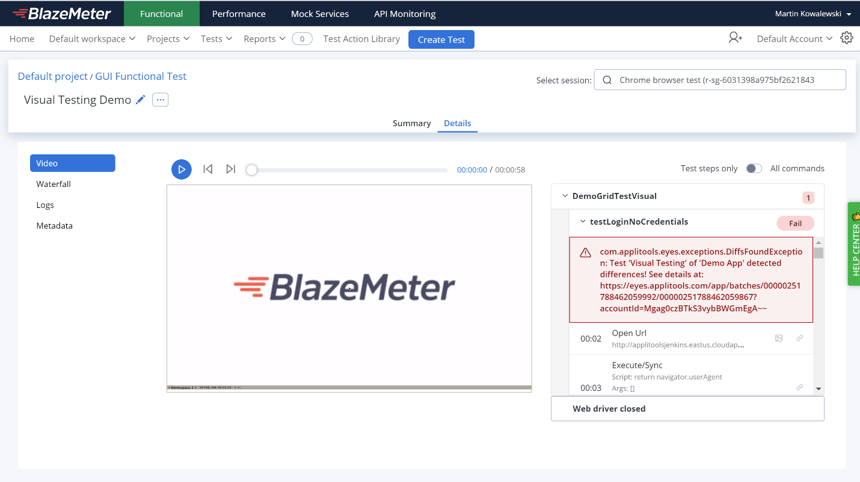Screen dimensions: 860x482
Task: Open the Default Account dropdown
Action: pyautogui.click(x=794, y=39)
